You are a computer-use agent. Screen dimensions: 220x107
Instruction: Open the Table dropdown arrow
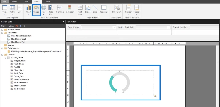[5, 14]
